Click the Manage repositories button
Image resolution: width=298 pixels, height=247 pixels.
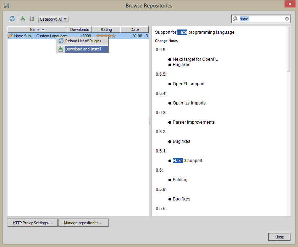coord(83,223)
